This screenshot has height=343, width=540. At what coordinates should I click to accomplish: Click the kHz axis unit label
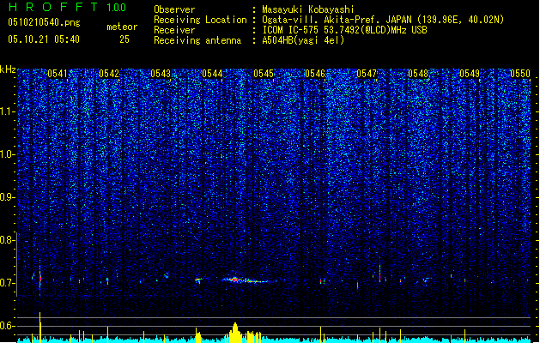[8, 69]
